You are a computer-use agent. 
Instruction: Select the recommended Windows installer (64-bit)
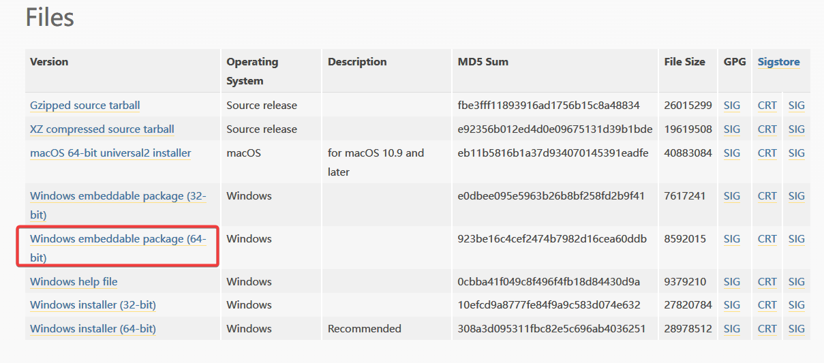tap(93, 329)
